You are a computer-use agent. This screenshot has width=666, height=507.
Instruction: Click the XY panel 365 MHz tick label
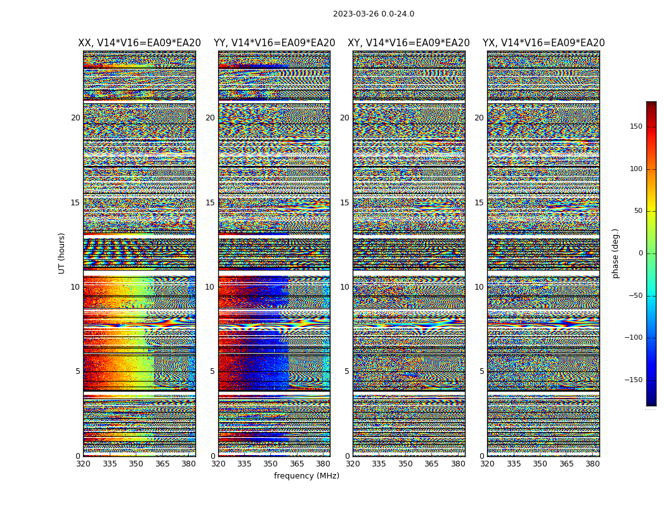tap(431, 464)
